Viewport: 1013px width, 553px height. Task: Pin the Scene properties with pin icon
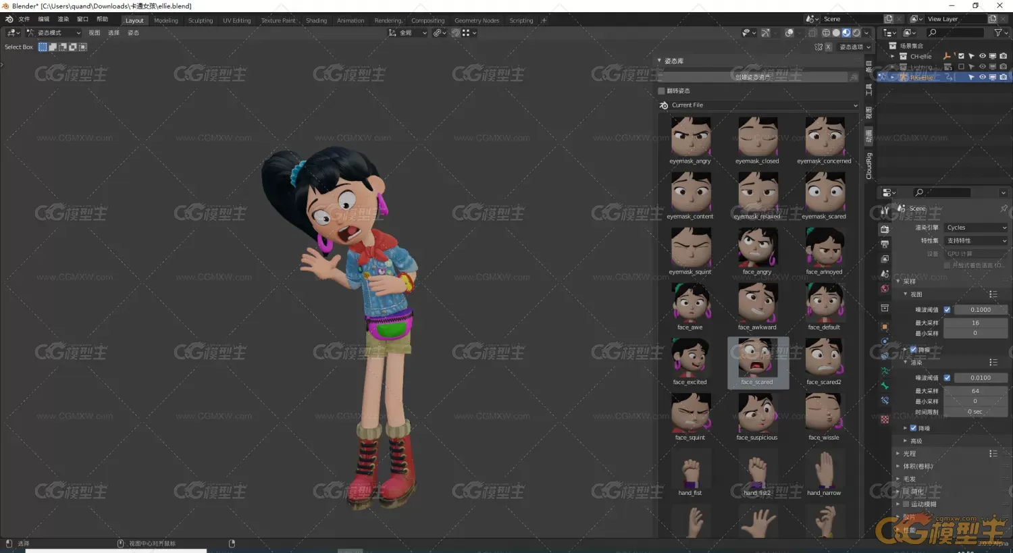[x=1004, y=208]
